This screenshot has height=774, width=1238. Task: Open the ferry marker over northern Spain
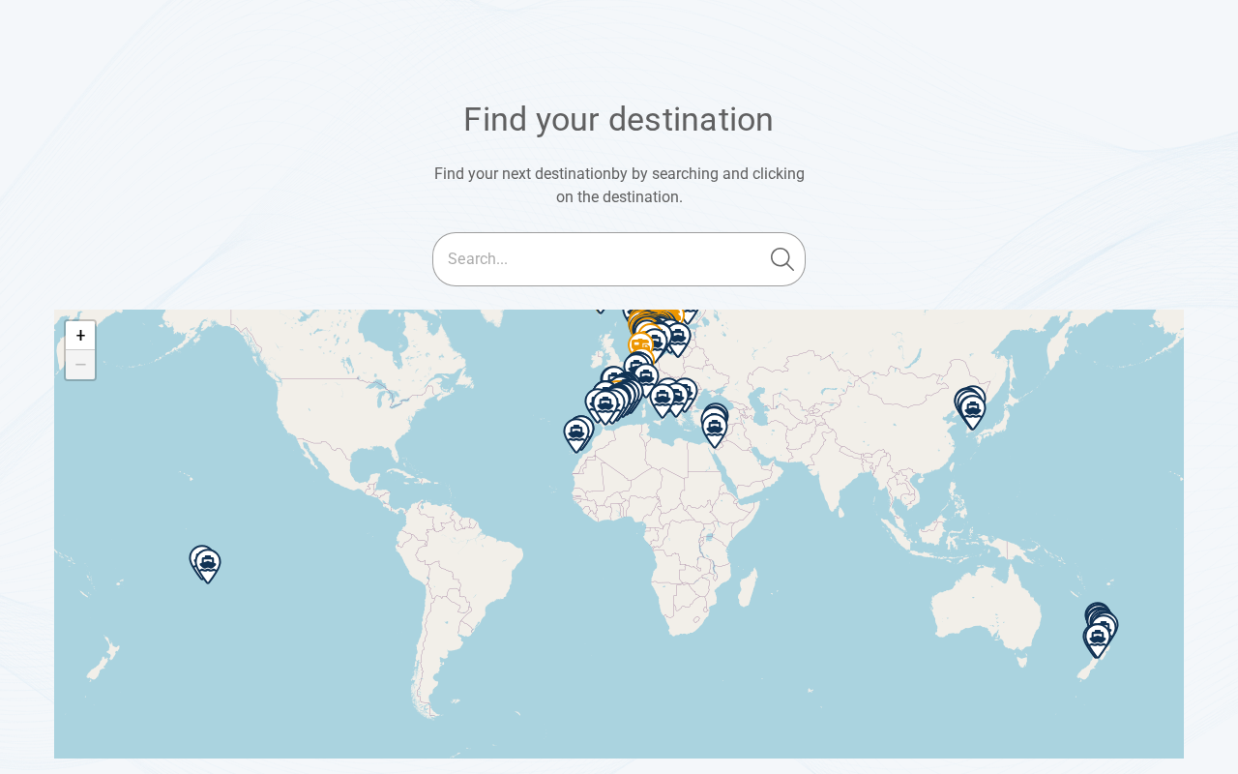point(605,402)
